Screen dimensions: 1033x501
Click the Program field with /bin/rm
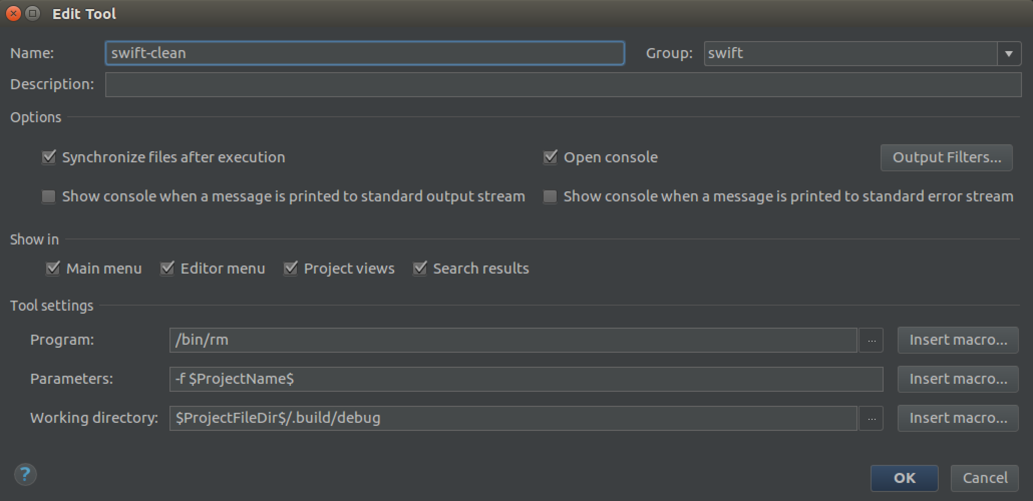[513, 340]
